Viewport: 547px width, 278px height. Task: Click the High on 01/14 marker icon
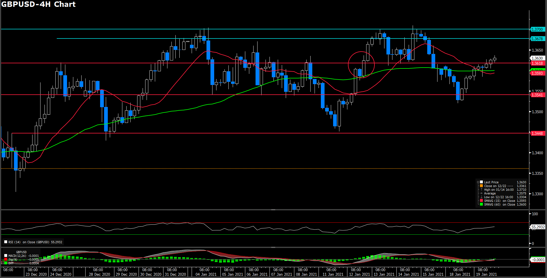[x=481, y=189]
